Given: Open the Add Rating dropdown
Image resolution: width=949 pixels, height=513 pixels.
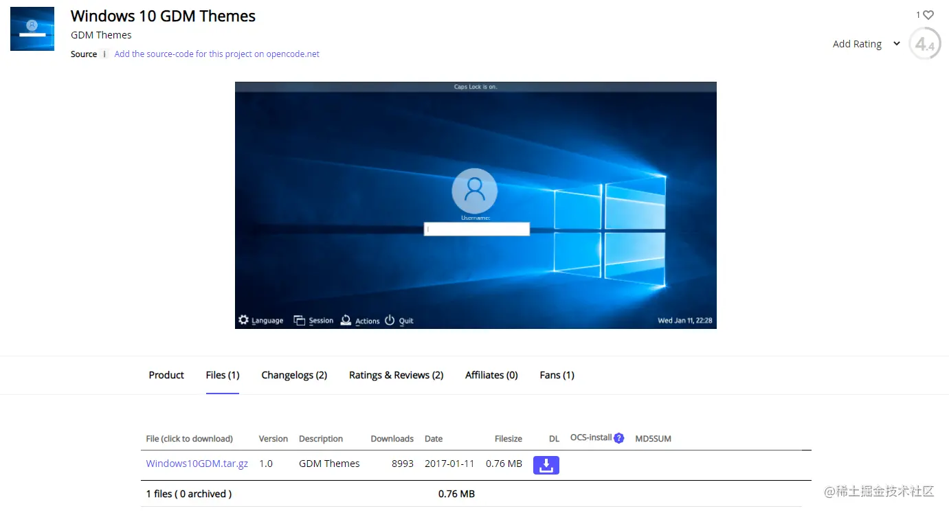Looking at the screenshot, I should click(x=867, y=44).
